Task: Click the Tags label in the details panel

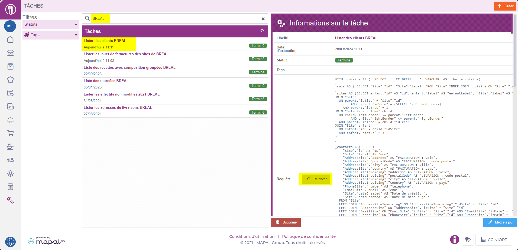Action: (x=280, y=70)
